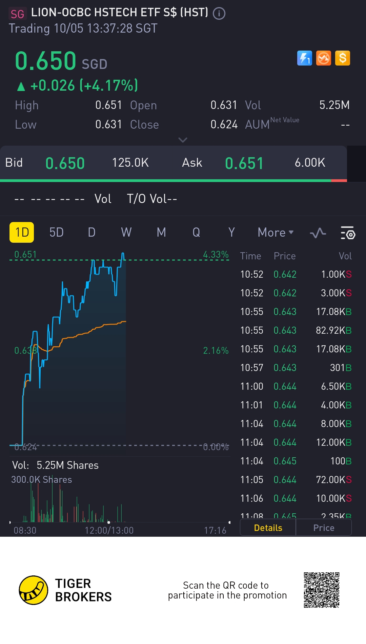Screen dimensions: 366x644
Task: Tap the current price 0.650 SGD
Action: point(61,61)
